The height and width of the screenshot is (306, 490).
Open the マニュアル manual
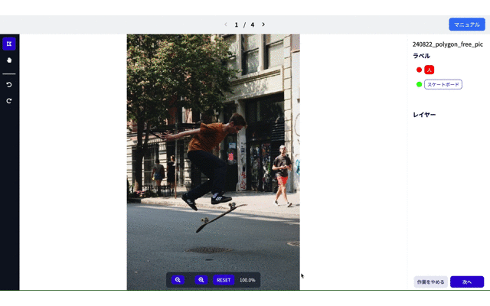pyautogui.click(x=466, y=24)
